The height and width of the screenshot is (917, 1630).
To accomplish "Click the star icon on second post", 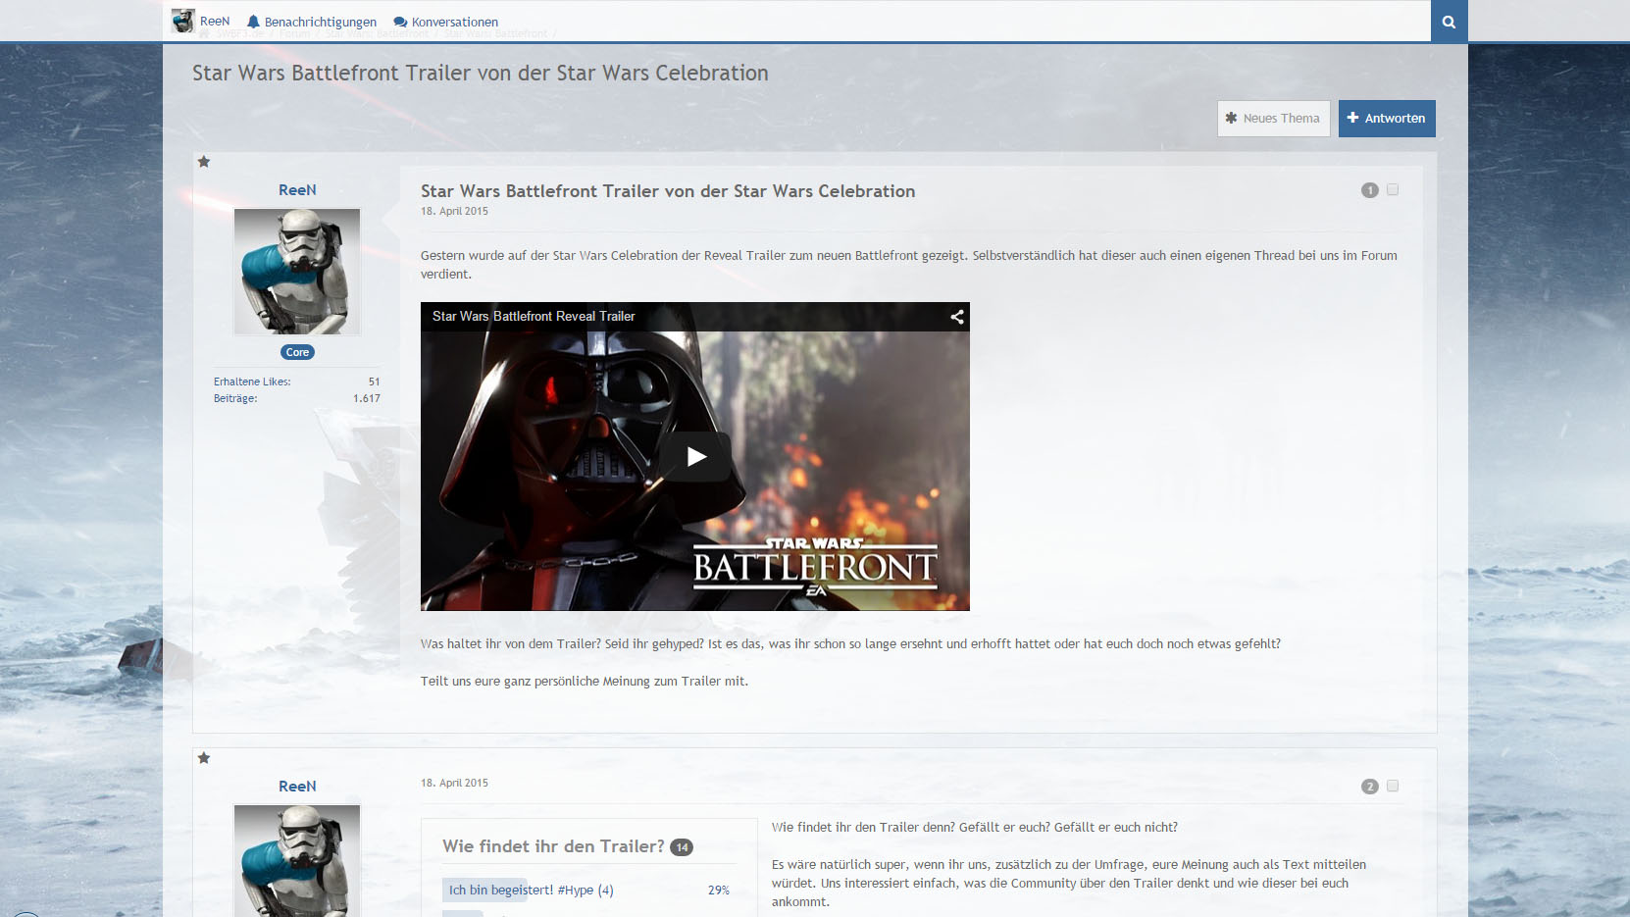I will coord(204,758).
